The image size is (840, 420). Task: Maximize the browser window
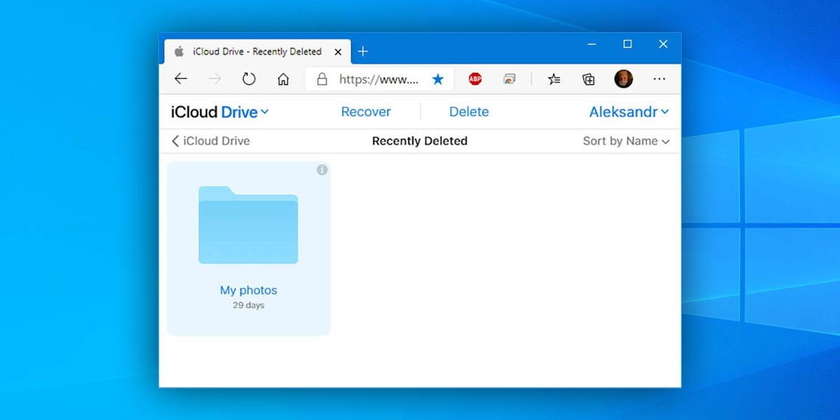627,44
